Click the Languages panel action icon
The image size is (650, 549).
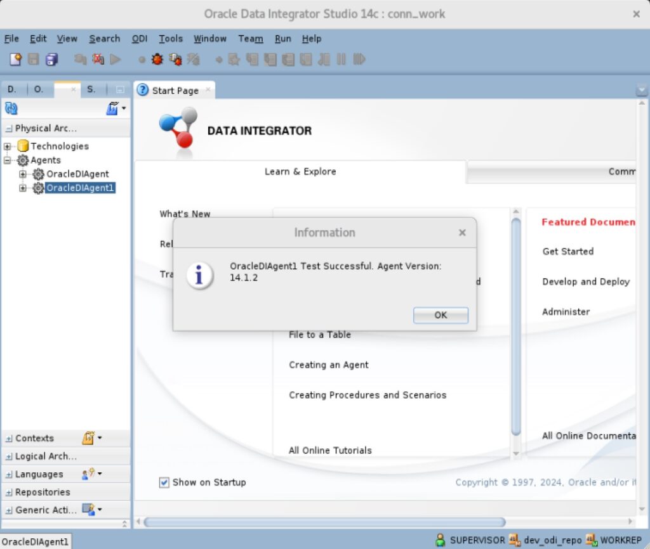[x=88, y=474]
